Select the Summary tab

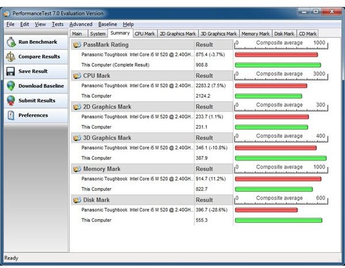pyautogui.click(x=120, y=33)
